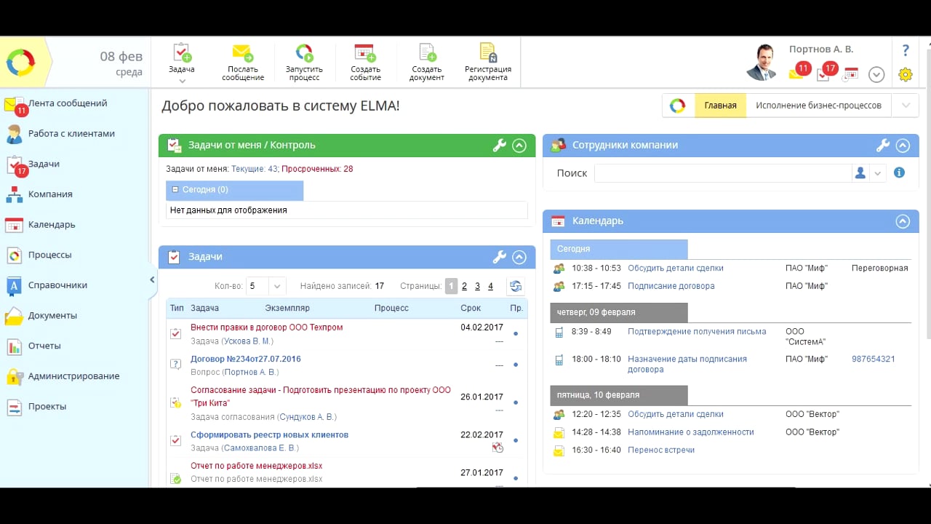Collapse the left sidebar with arrow handle
Image resolution: width=931 pixels, height=524 pixels.
(x=153, y=279)
